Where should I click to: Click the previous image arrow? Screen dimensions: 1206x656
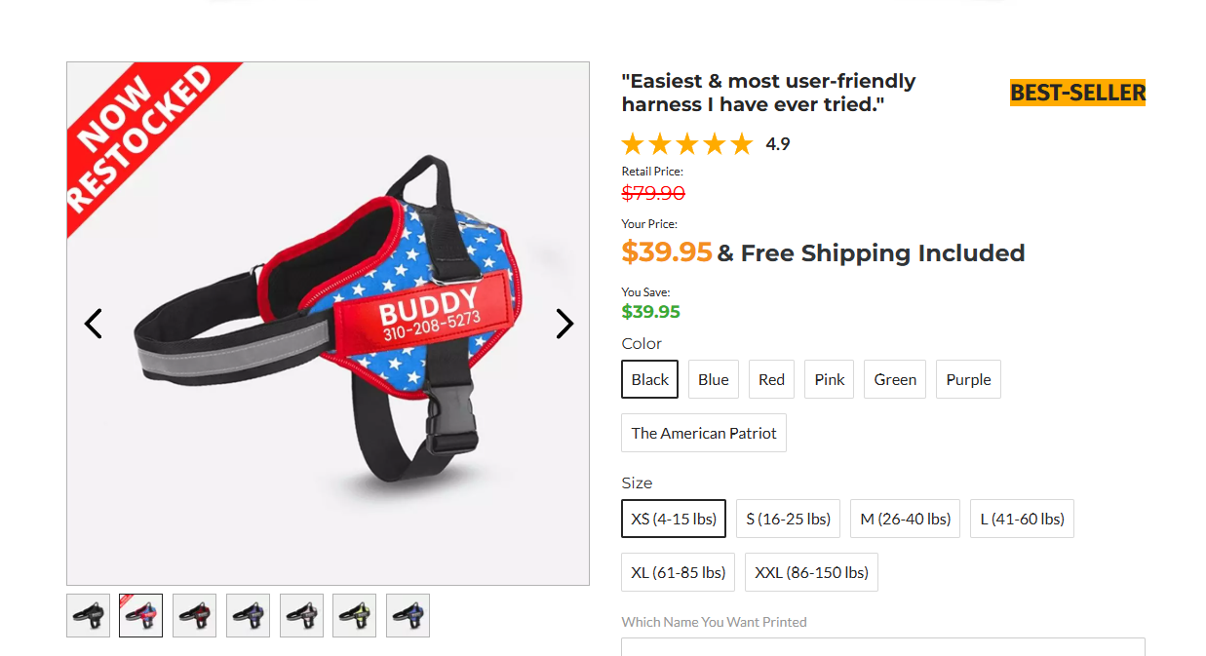click(x=94, y=324)
